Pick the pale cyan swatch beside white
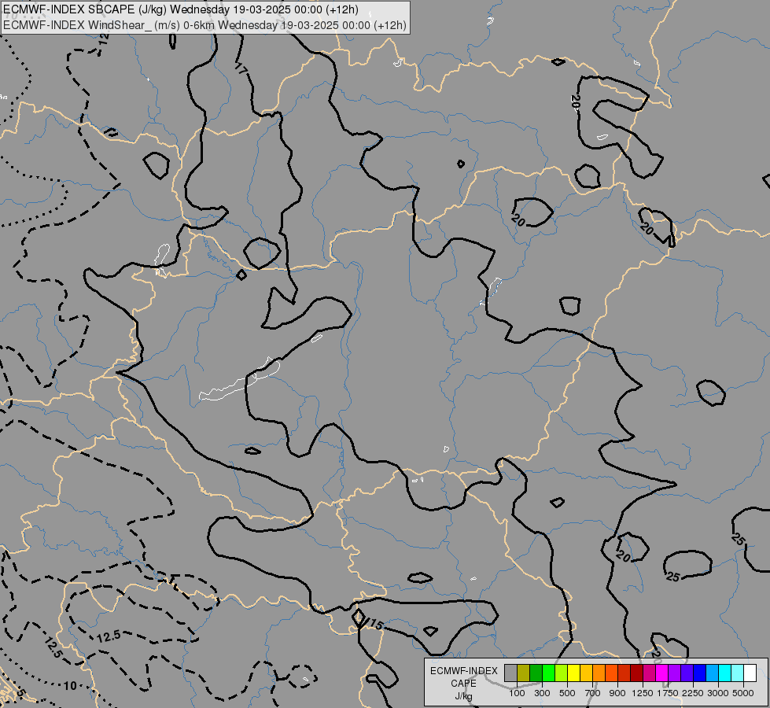The width and height of the screenshot is (770, 708). tap(737, 673)
